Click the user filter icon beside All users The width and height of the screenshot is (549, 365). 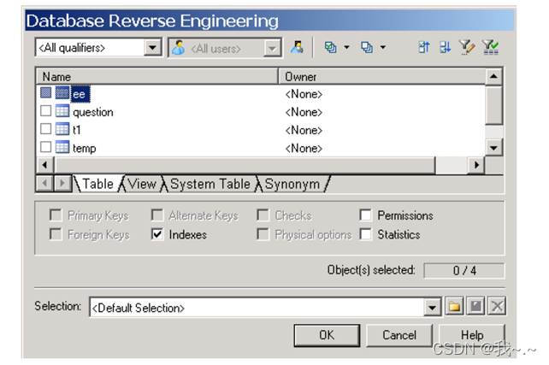tap(297, 47)
